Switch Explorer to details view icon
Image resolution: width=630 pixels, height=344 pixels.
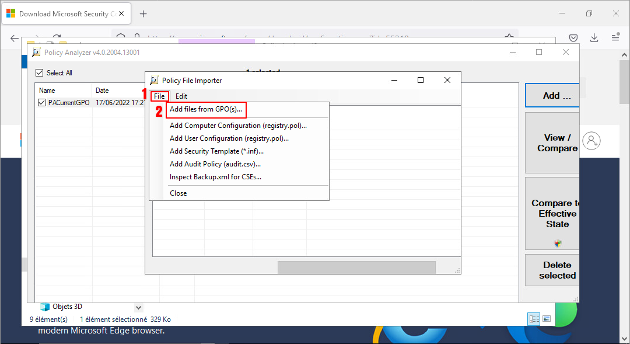[533, 319]
